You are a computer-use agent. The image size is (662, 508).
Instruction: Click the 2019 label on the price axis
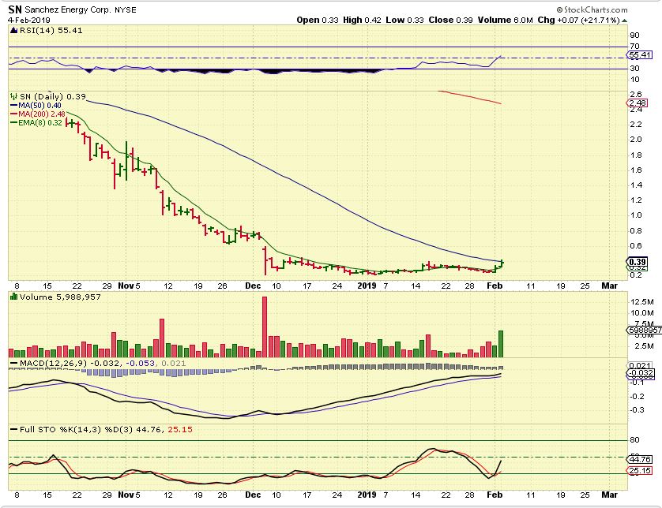(x=367, y=286)
